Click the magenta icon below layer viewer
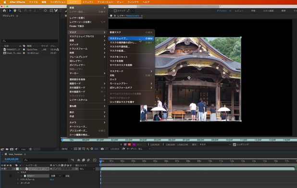The width and height of the screenshot is (297, 188). click(134, 145)
